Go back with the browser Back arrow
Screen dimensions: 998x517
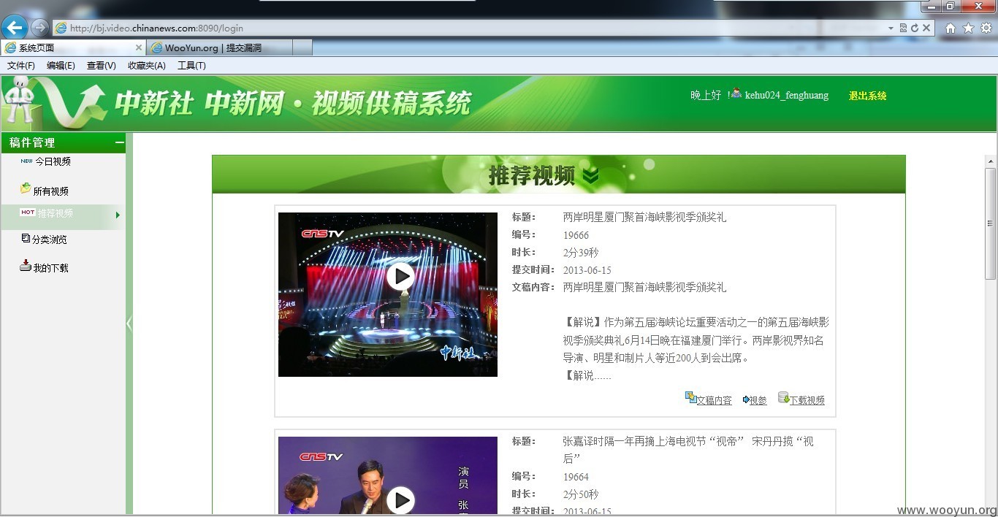15,27
